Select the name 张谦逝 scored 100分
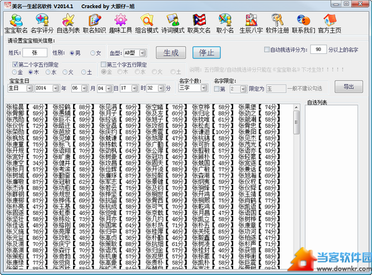The height and width of the screenshot is (275, 372). coord(211,132)
